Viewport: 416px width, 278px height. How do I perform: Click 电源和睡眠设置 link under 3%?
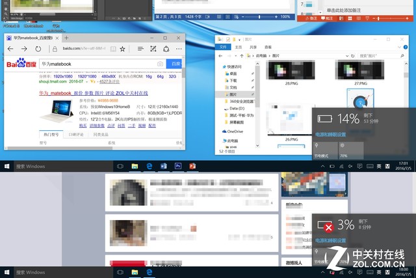tap(331, 240)
